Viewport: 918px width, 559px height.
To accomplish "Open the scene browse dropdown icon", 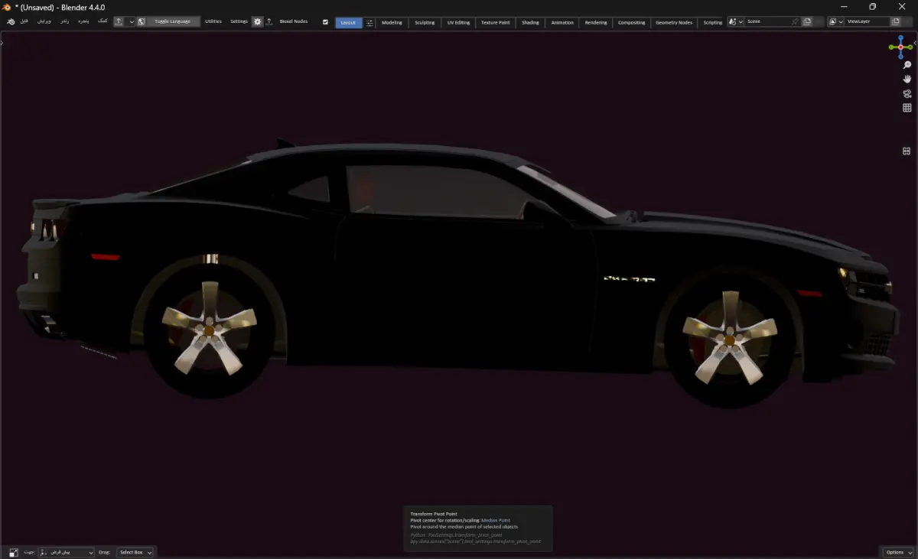I will [x=735, y=21].
